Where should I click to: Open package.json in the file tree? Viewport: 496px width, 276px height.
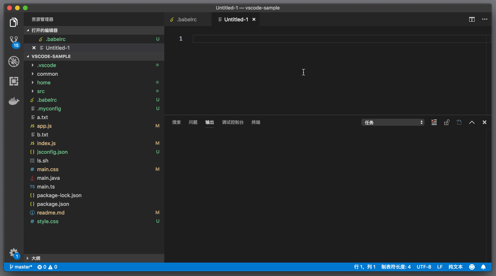53,204
